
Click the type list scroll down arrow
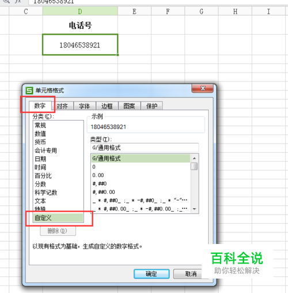click(x=194, y=209)
